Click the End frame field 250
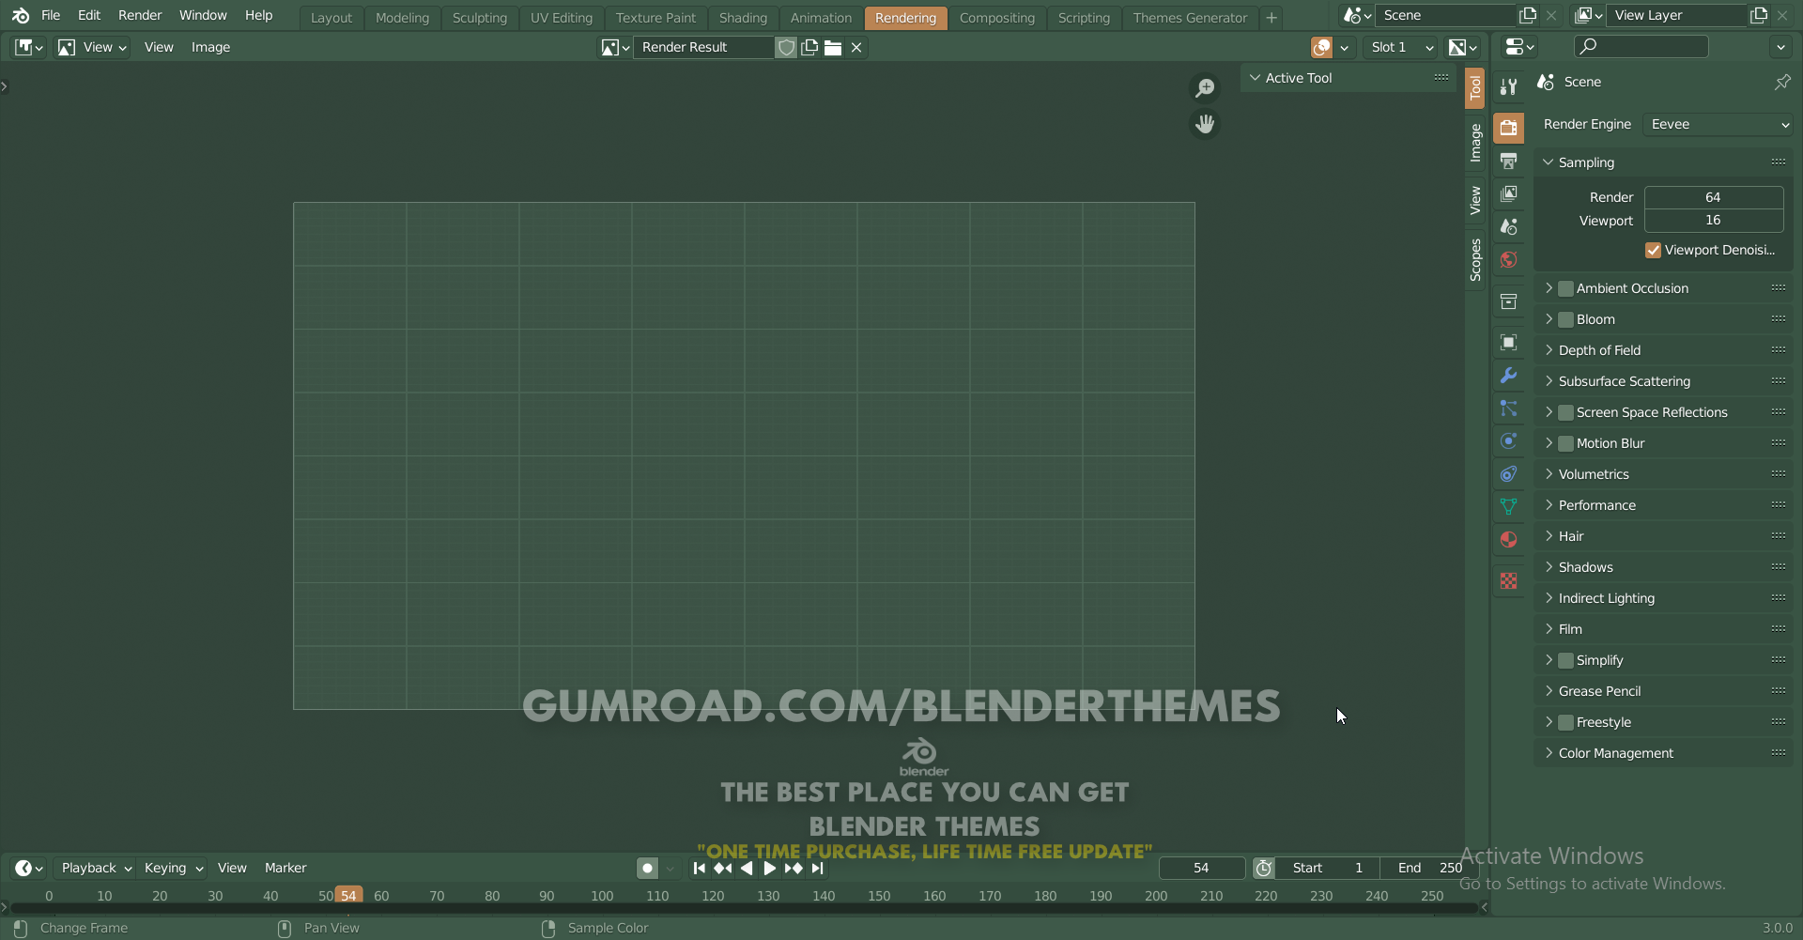 1427,869
